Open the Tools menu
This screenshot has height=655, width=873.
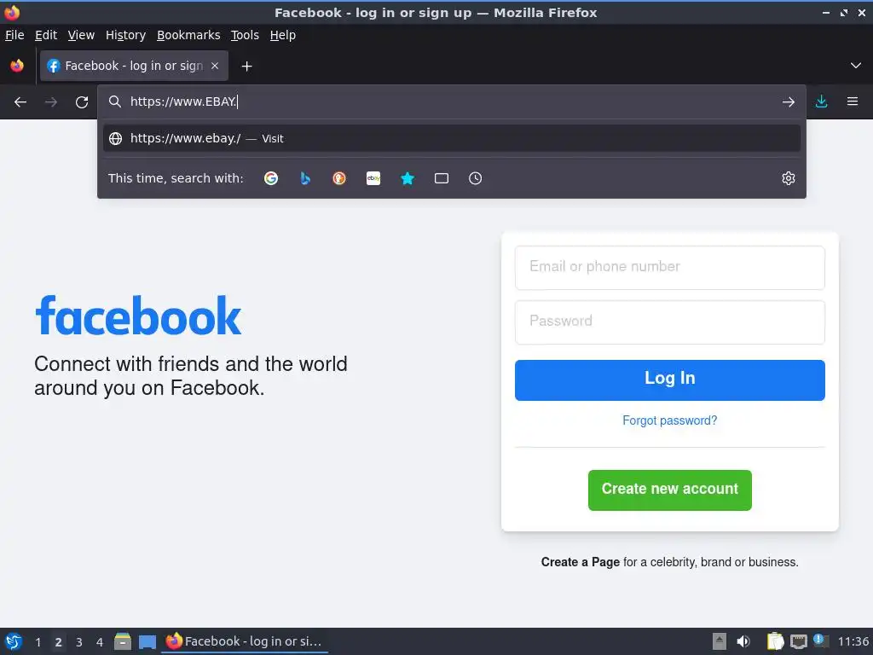pyautogui.click(x=245, y=35)
